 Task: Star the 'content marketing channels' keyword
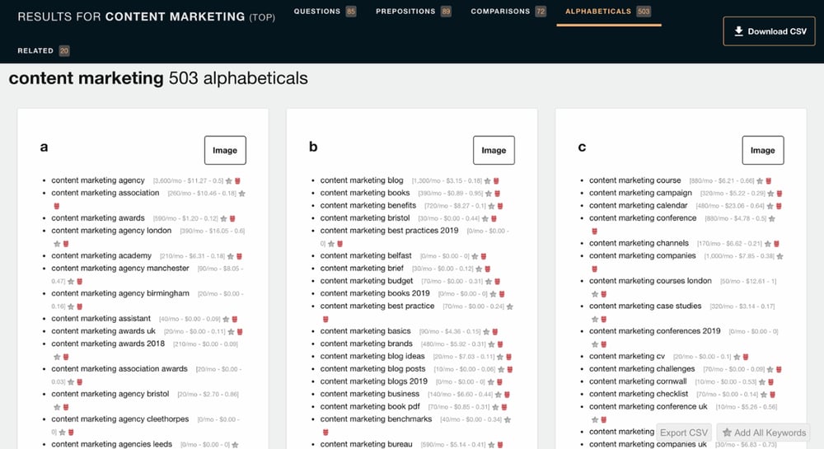pos(768,244)
